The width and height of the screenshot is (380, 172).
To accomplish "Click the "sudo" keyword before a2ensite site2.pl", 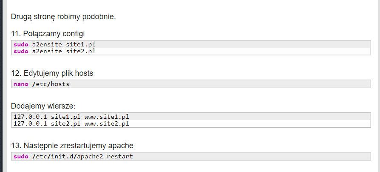I will point(21,51).
